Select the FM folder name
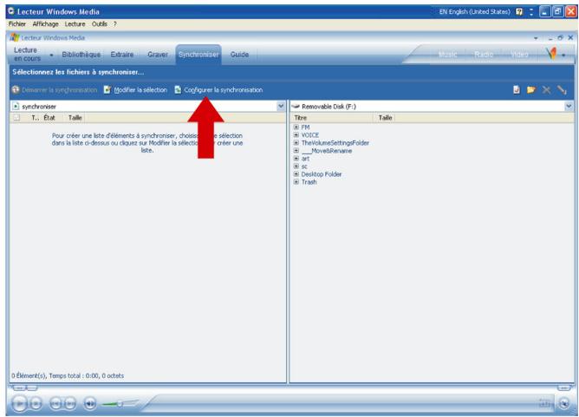This screenshot has width=579, height=417. [x=305, y=127]
